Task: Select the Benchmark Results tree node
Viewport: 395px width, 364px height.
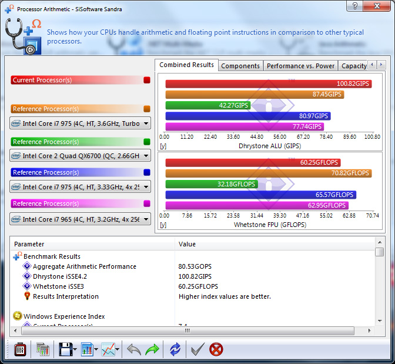Action: (x=52, y=256)
